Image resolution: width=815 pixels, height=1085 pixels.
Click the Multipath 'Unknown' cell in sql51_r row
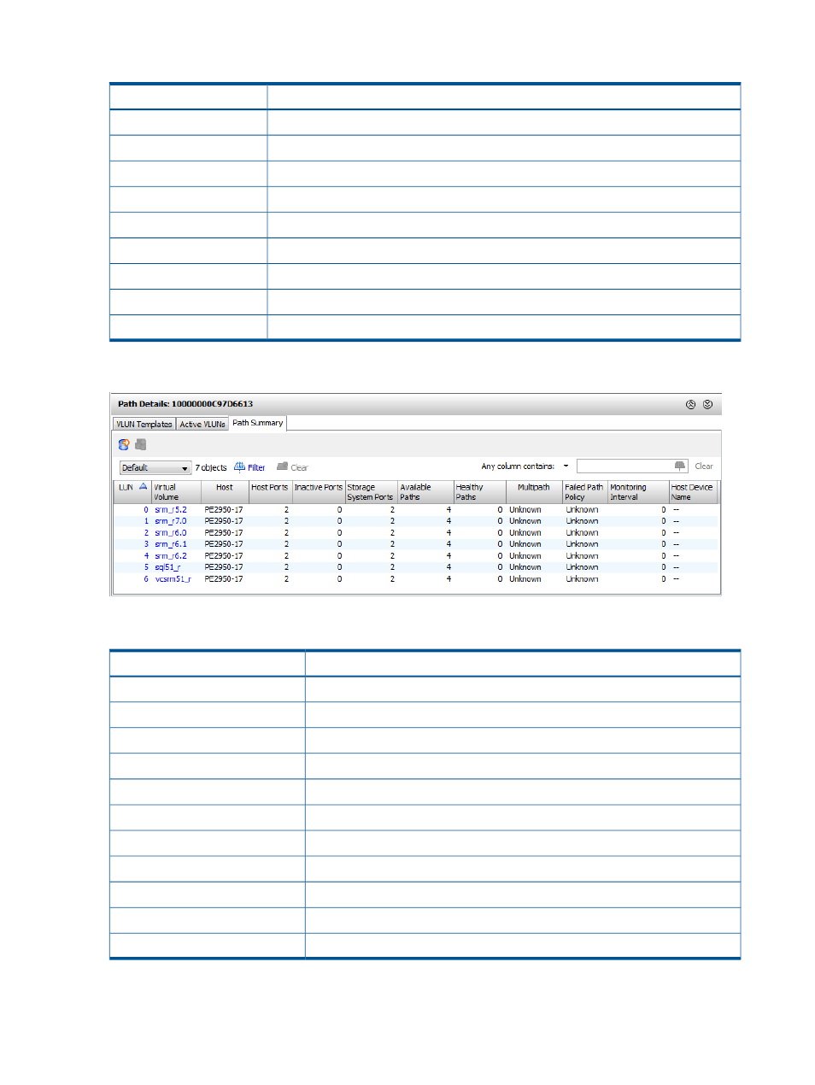(x=525, y=567)
